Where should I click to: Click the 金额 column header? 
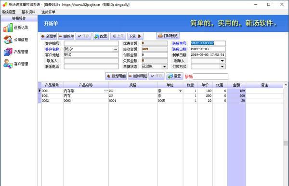click(x=236, y=85)
